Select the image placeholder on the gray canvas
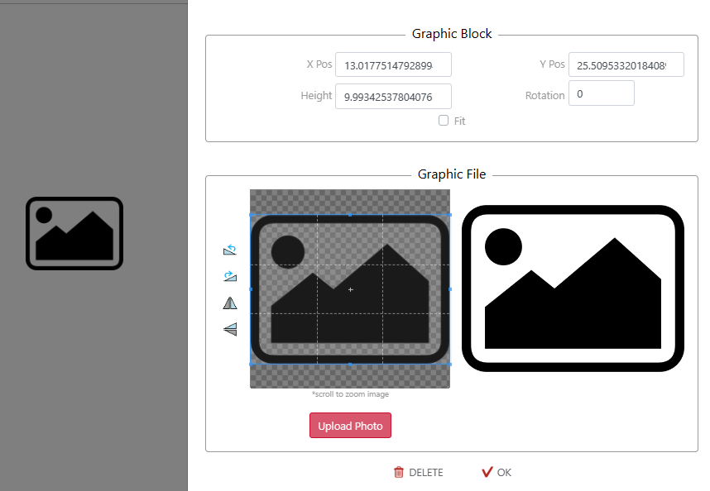The width and height of the screenshot is (710, 491). (x=74, y=233)
